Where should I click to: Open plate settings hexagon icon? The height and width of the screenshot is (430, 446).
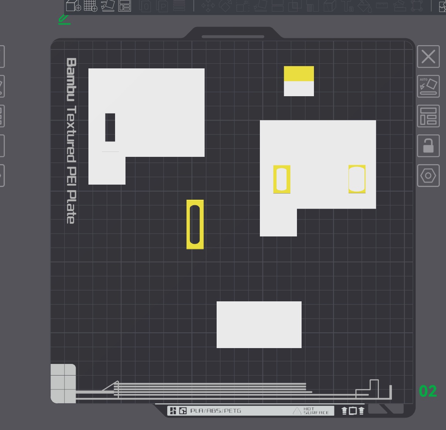(428, 175)
